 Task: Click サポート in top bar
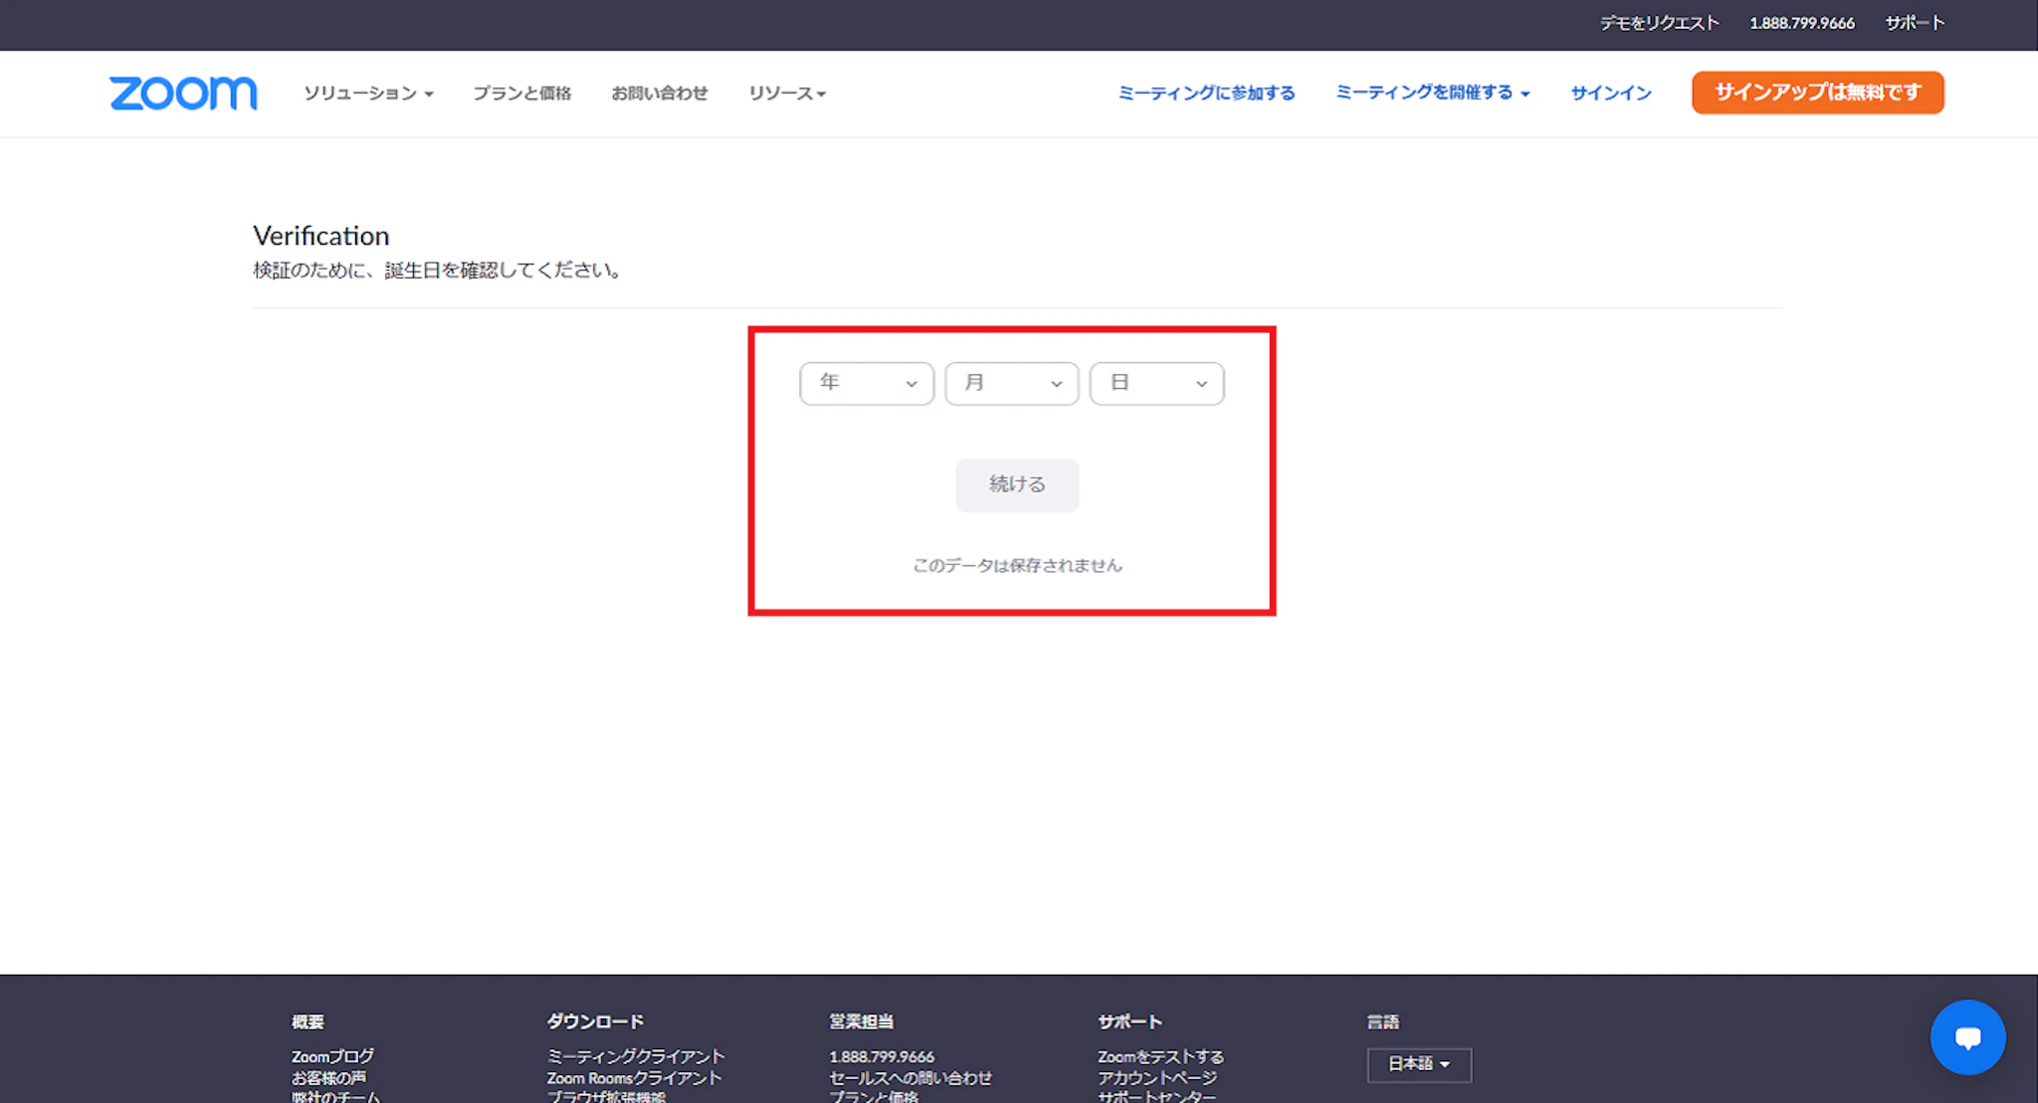click(x=1914, y=23)
